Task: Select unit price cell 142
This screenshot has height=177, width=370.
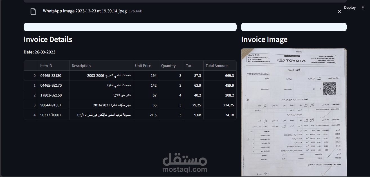Action: (146, 86)
